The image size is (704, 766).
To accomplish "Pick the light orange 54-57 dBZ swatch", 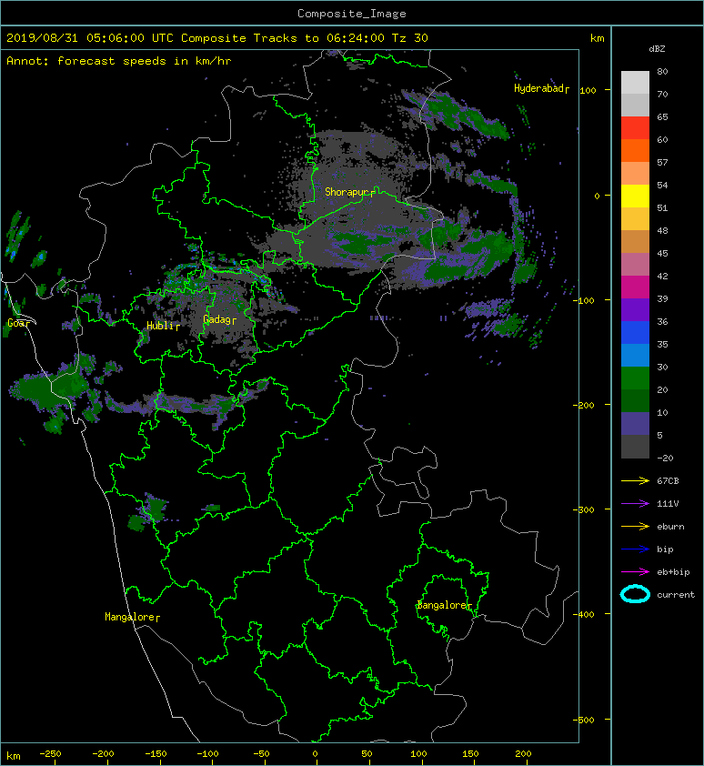I will tap(635, 174).
